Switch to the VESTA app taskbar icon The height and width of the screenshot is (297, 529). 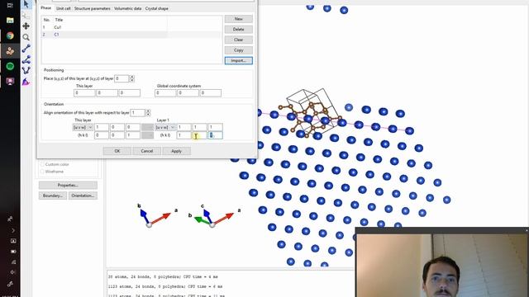[10, 51]
